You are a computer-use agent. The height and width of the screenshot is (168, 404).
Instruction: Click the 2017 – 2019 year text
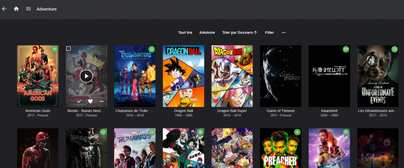click(x=378, y=115)
